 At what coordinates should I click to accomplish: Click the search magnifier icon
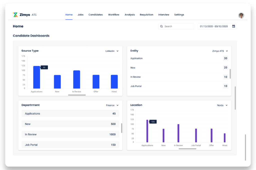click(161, 26)
